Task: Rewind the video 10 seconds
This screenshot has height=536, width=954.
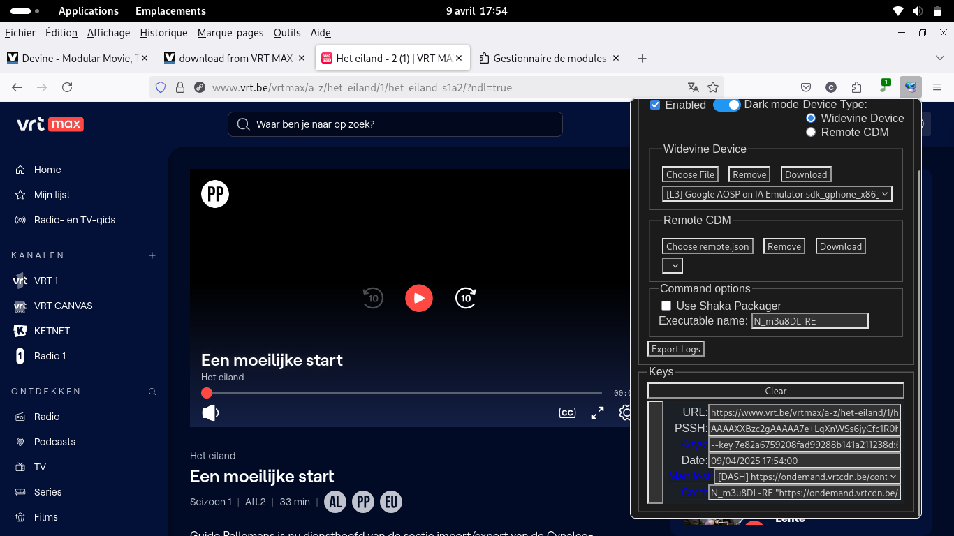Action: pyautogui.click(x=373, y=298)
